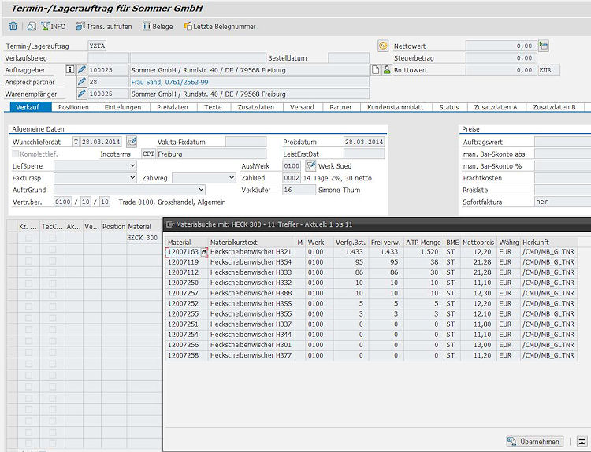
Task: Click the blank document icon left of Bruttowert
Action: pyautogui.click(x=375, y=69)
